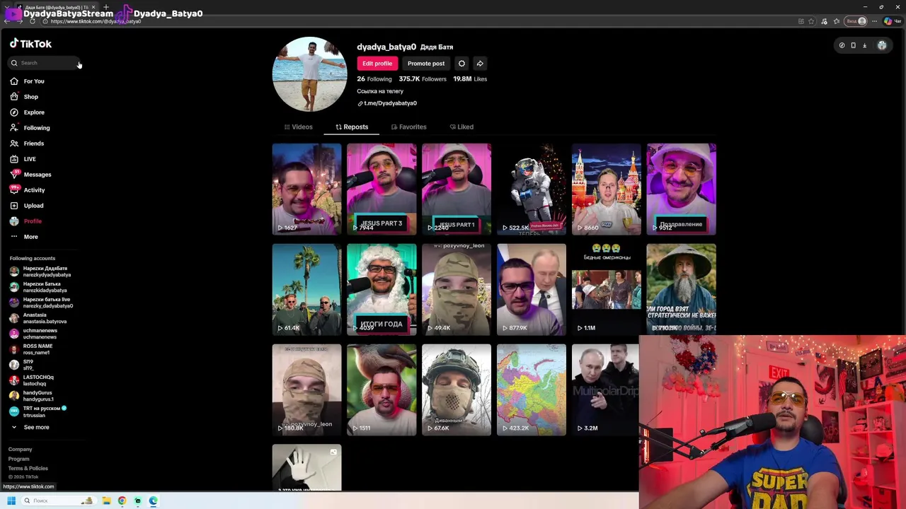Image resolution: width=906 pixels, height=509 pixels.
Task: Open the JESUS PART 1 video
Action: click(x=457, y=189)
